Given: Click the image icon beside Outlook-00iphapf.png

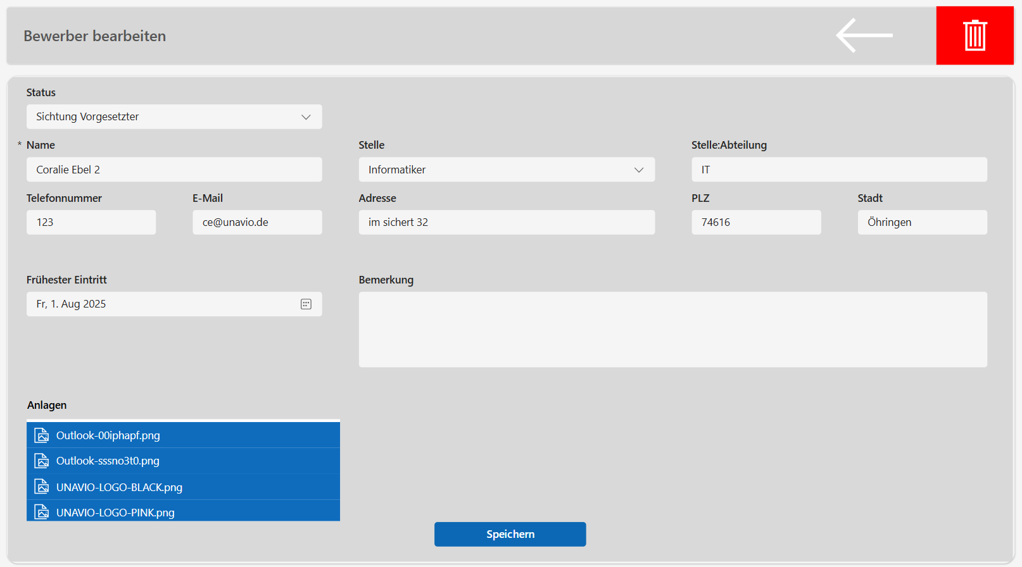Looking at the screenshot, I should (x=42, y=435).
